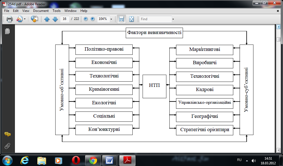The width and height of the screenshot is (283, 166).
Task: Click 'Економічні' box text
Action: [104, 62]
